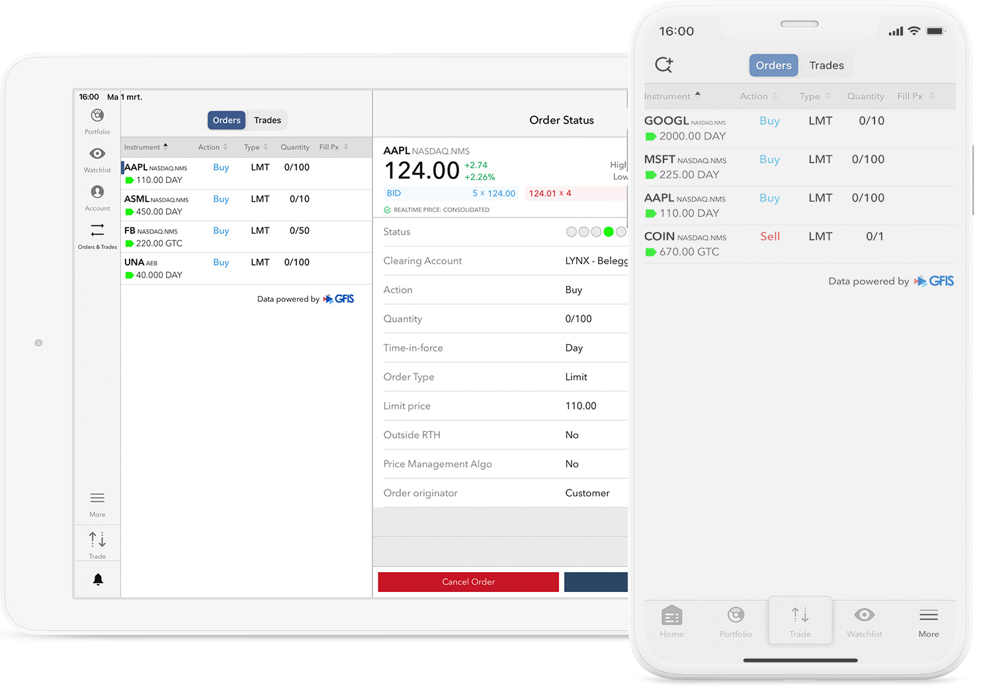Select the AAPL 110.00 DAY order on the tablet
Image resolution: width=981 pixels, height=697 pixels.
coord(246,173)
